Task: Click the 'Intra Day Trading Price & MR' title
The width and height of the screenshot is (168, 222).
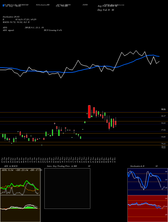Action: coord(62,166)
